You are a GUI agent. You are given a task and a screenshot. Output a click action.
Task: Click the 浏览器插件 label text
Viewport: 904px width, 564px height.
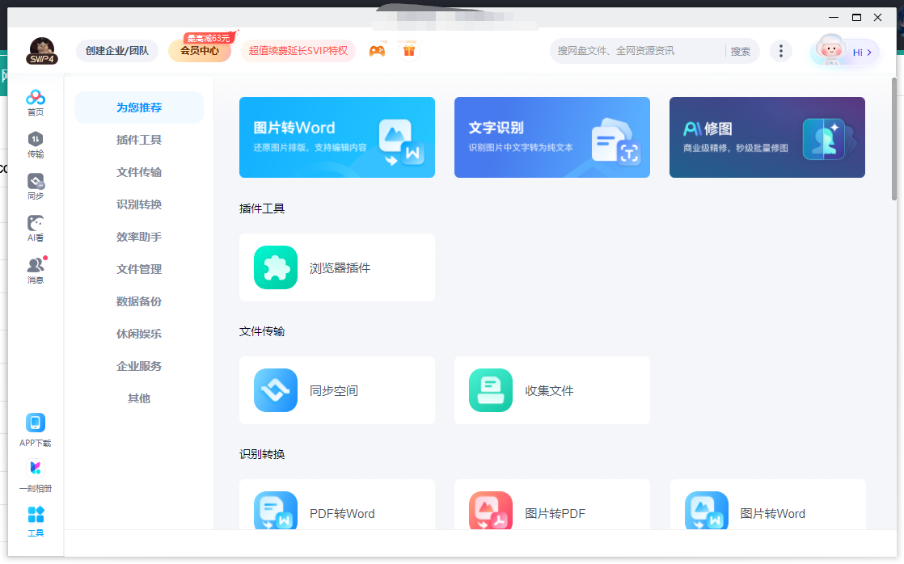(340, 268)
